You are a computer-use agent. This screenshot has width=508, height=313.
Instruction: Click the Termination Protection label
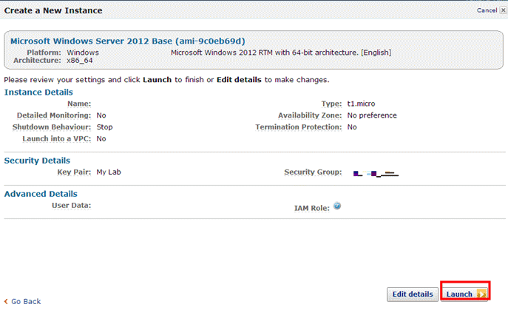[299, 127]
